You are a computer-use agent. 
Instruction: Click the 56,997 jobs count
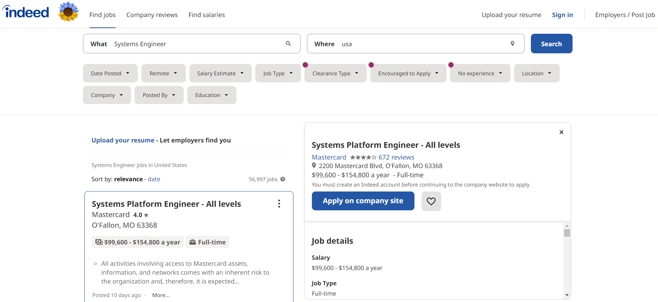click(x=263, y=179)
